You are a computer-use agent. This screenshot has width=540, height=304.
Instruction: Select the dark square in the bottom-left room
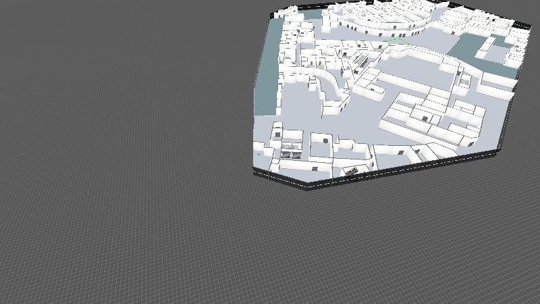[277, 133]
